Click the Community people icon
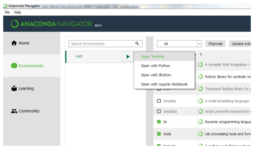Screen dimensions: 254x149 [14, 111]
